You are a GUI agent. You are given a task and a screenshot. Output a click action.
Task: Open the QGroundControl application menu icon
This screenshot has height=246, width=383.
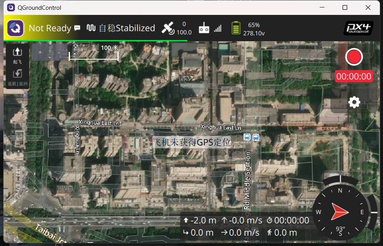pyautogui.click(x=16, y=28)
